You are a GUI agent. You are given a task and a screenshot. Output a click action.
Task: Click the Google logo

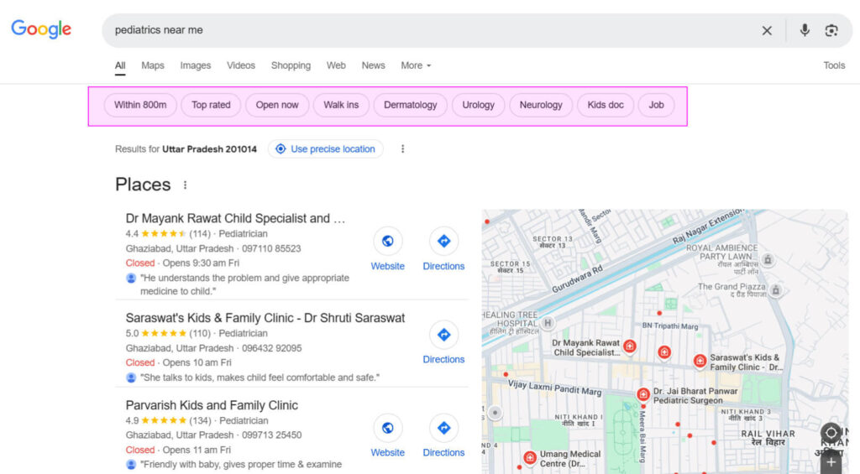click(x=41, y=29)
